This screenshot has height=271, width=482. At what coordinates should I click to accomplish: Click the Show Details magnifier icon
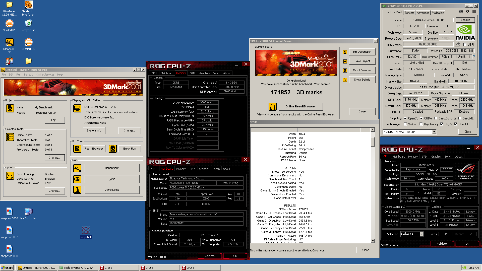click(345, 80)
